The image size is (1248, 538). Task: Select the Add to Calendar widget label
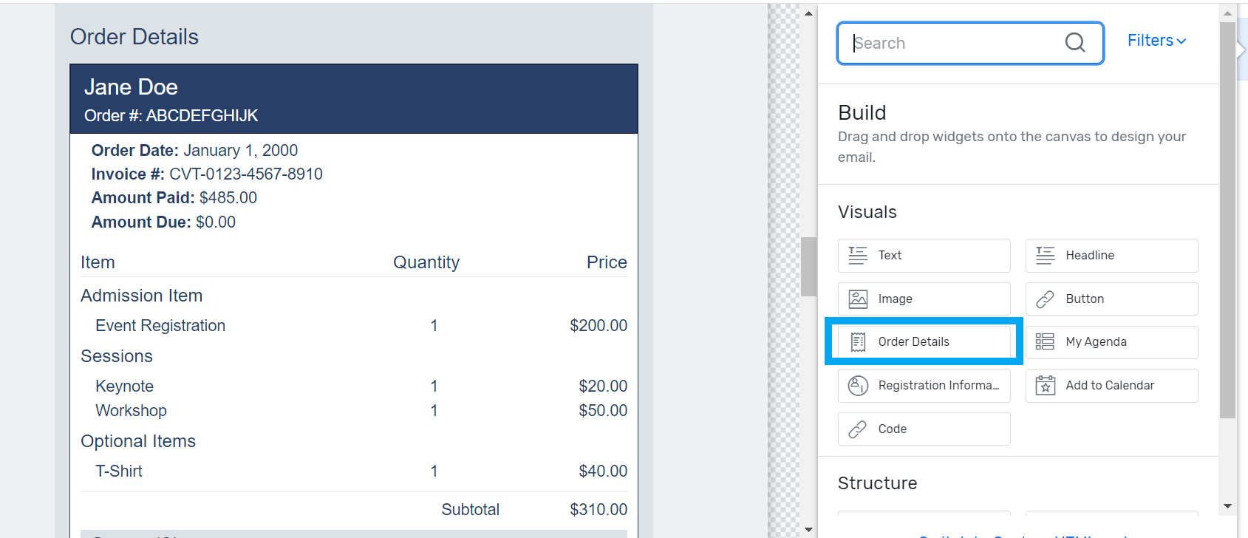pos(1110,385)
